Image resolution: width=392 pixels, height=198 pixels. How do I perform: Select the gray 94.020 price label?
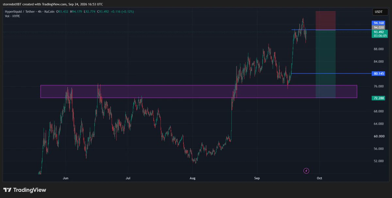[x=378, y=28]
